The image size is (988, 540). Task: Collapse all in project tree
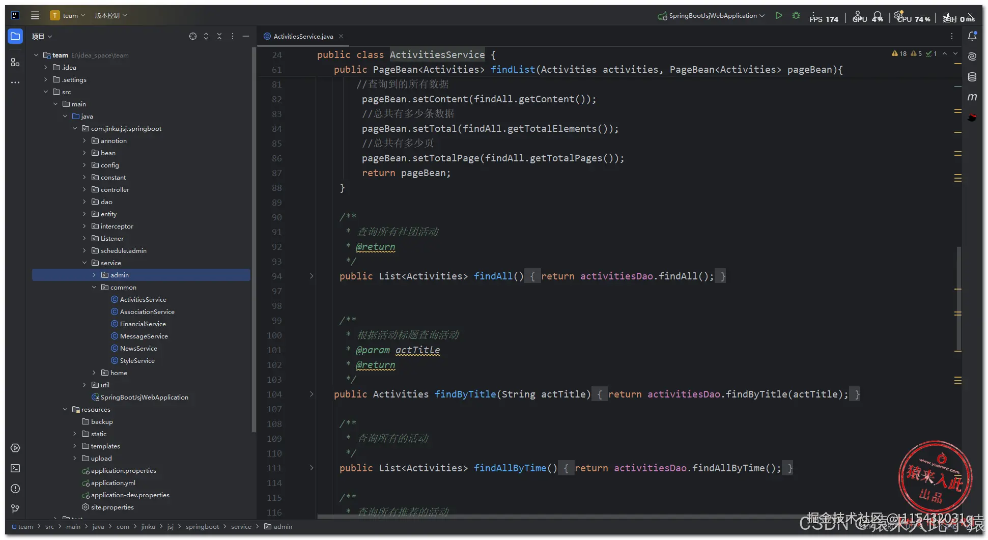pyautogui.click(x=219, y=36)
